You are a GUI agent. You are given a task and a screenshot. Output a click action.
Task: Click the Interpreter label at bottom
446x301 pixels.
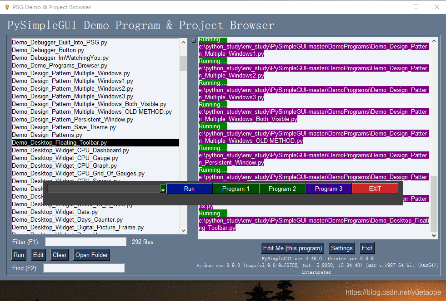pyautogui.click(x=316, y=272)
